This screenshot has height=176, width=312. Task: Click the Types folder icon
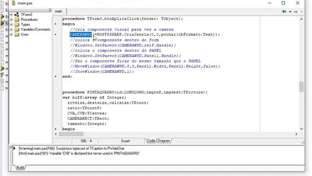click(x=17, y=24)
